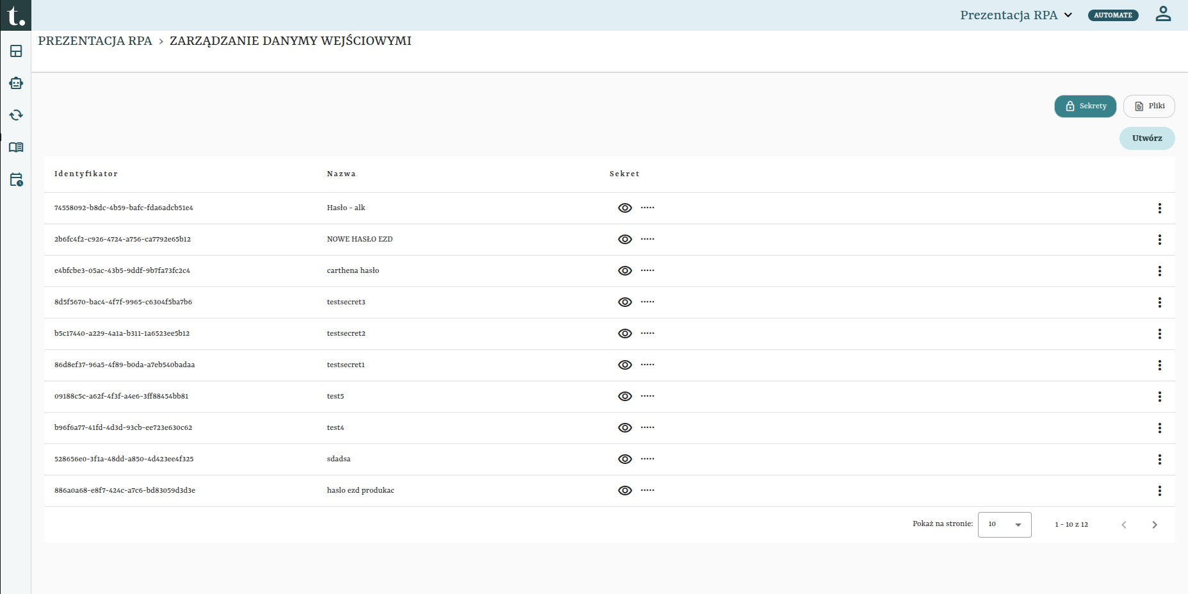This screenshot has width=1188, height=594.
Task: Click the AUTOMATE badge
Action: pyautogui.click(x=1113, y=15)
